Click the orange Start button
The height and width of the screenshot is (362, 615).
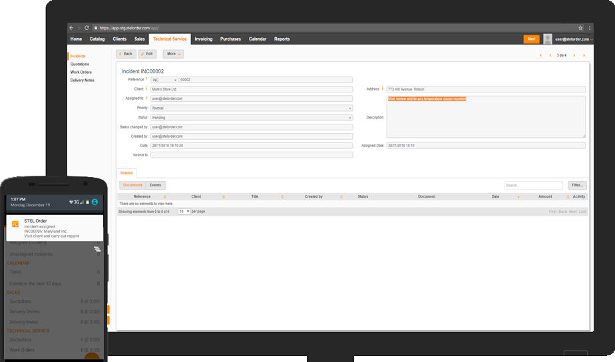[x=531, y=39]
